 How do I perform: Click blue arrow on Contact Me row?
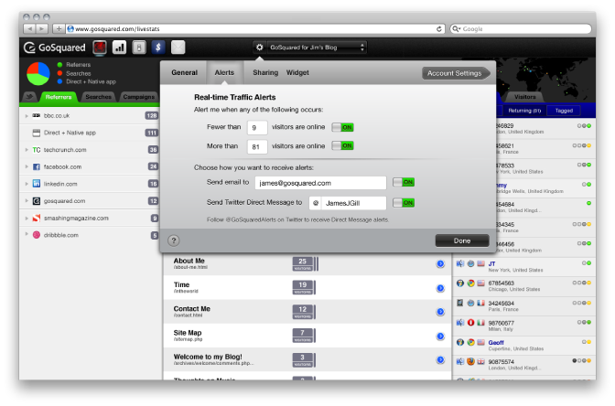tap(440, 312)
